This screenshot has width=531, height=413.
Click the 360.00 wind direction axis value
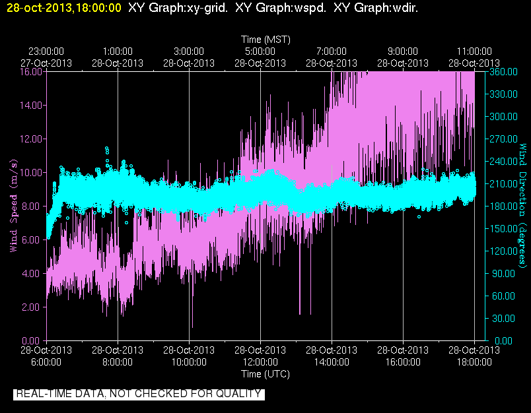(503, 72)
